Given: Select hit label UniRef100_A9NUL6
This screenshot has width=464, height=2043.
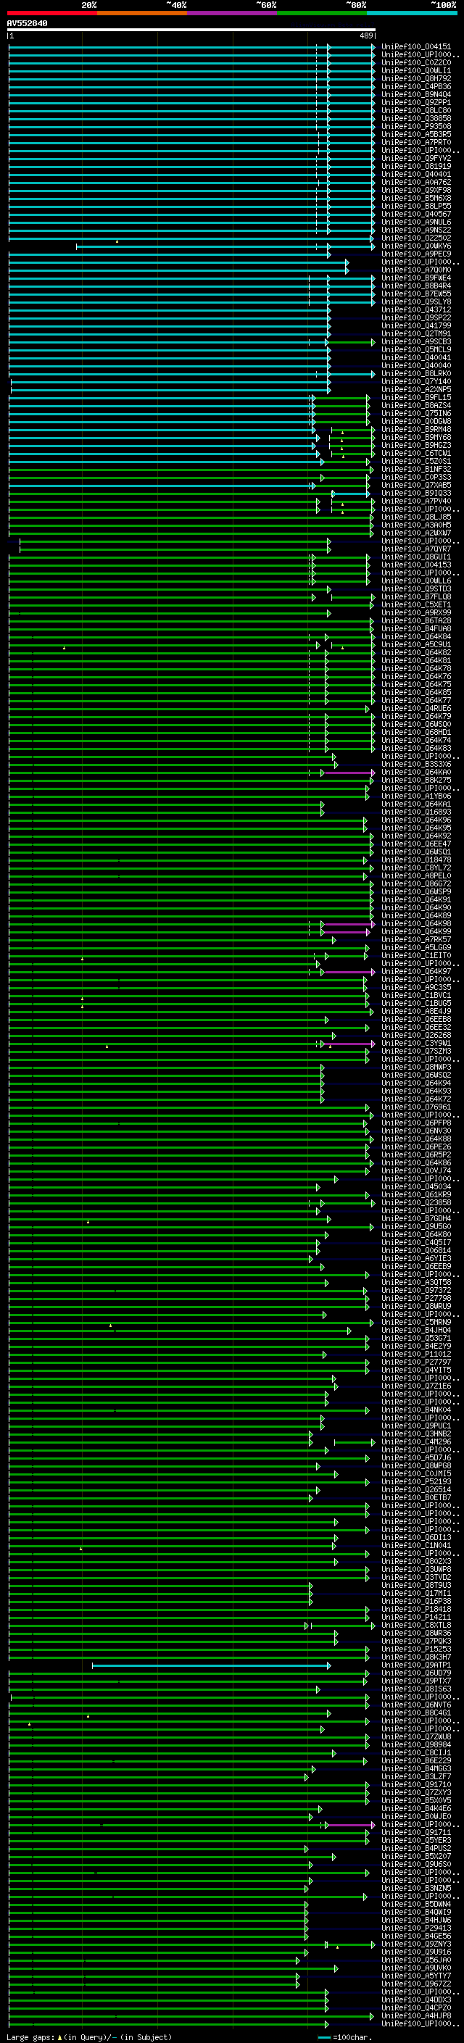Looking at the screenshot, I should [416, 222].
